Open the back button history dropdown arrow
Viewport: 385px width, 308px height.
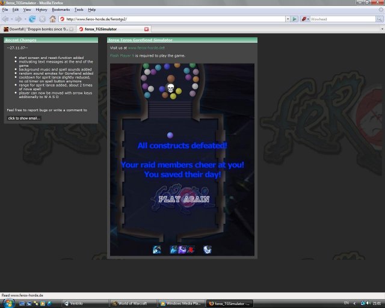[x=11, y=19]
